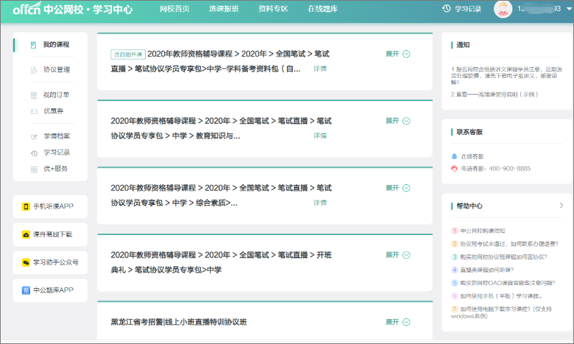Screen dimensions: 574x344
Task: Expand the first course with 含自助开课 tag
Action: pos(397,54)
